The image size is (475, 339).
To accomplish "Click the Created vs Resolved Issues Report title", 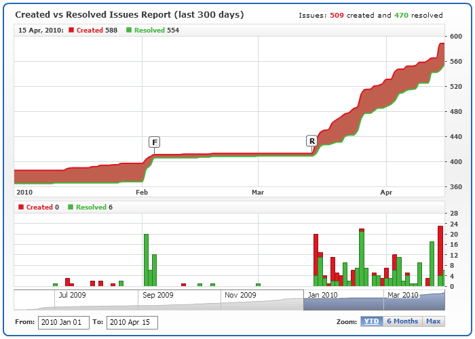I will (x=129, y=14).
